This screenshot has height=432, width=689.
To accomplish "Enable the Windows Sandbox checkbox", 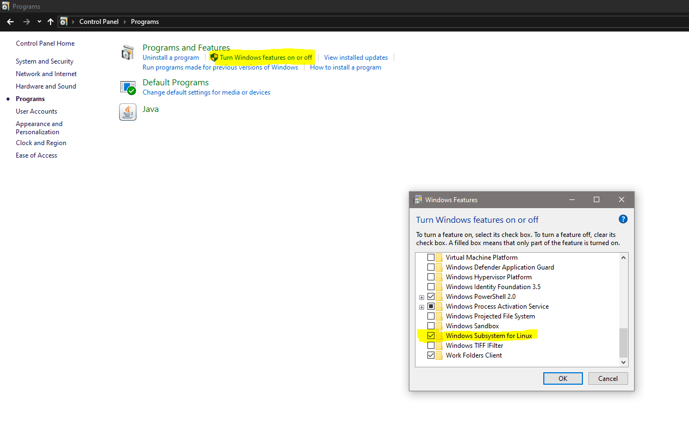I will coord(431,326).
